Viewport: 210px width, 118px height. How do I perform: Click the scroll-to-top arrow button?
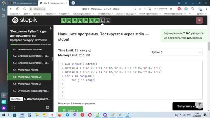click(x=199, y=104)
